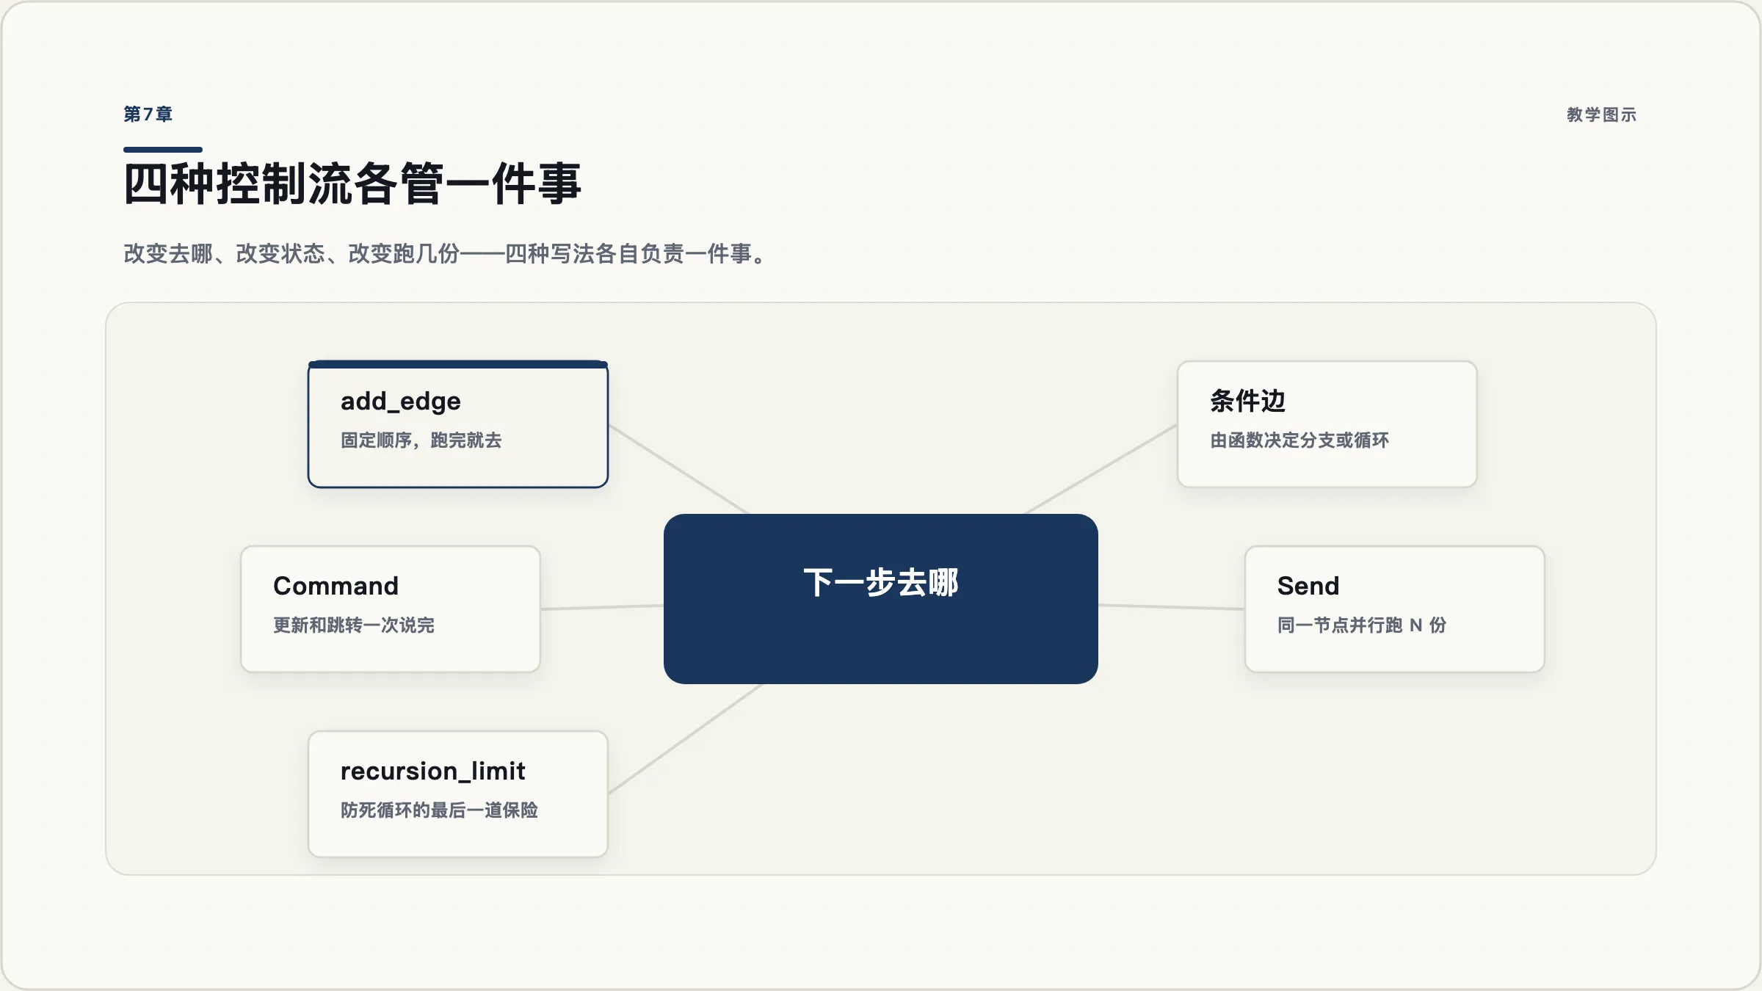
Task: Select the add_edge card
Action: (x=458, y=424)
